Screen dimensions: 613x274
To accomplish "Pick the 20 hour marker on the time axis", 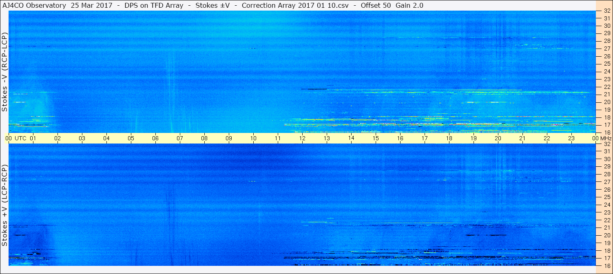I will [x=498, y=138].
